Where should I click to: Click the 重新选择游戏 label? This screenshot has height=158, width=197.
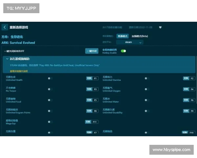[x=19, y=27]
